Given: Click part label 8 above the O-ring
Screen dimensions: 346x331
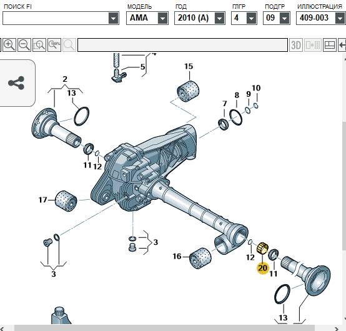Looking at the screenshot, I should click(237, 95).
